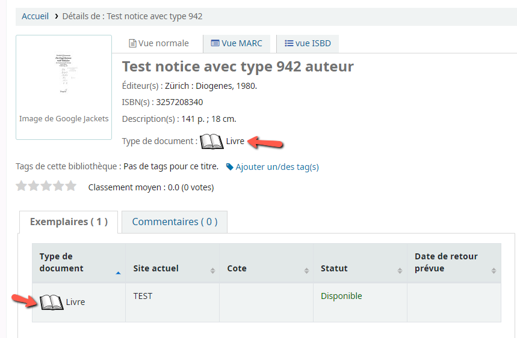Click the book cover thumbnail image

pyautogui.click(x=64, y=74)
